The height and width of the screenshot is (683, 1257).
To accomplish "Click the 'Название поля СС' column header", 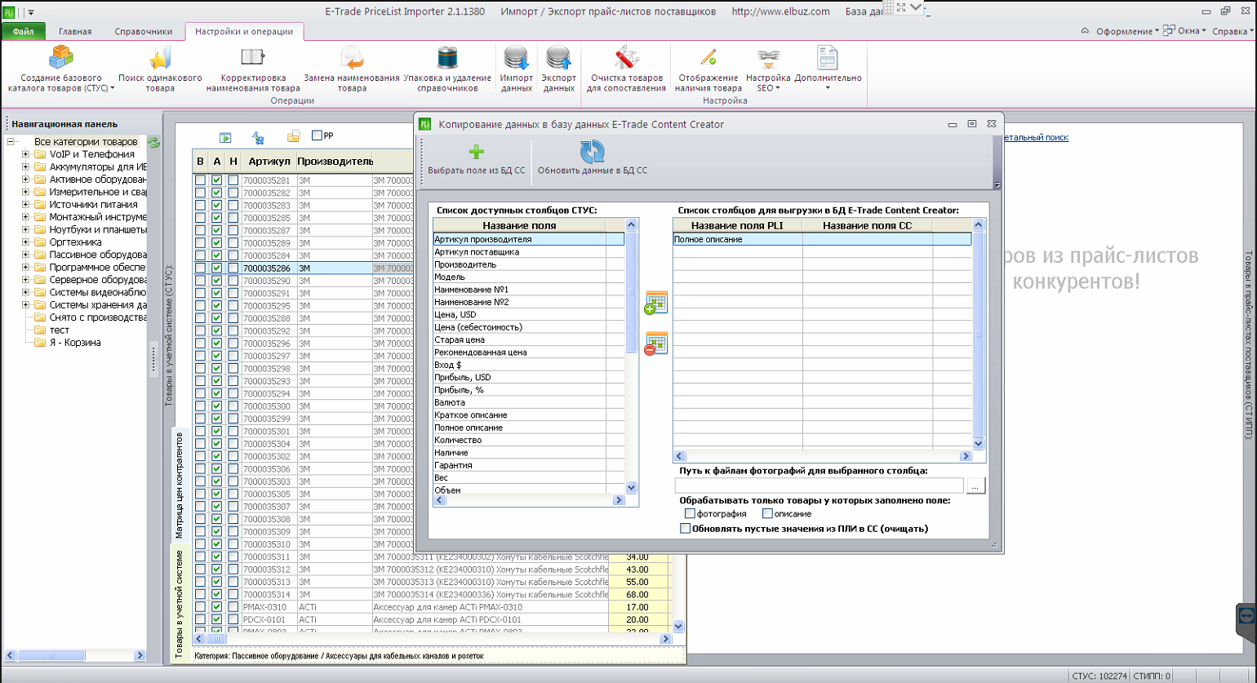I will [867, 225].
